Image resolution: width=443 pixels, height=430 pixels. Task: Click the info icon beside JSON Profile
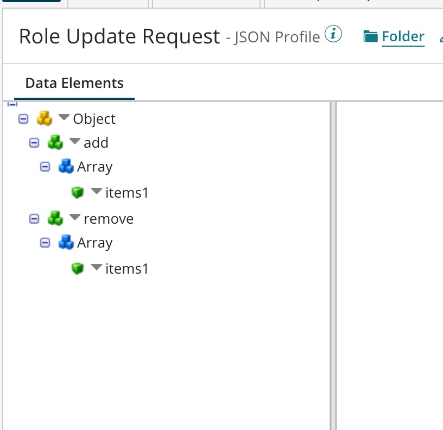333,35
